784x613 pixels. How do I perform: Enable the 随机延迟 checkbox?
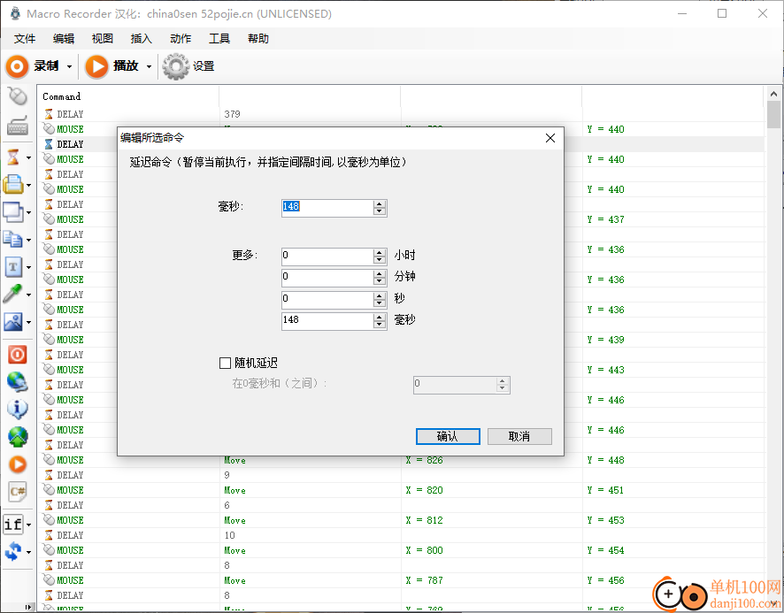pos(225,363)
